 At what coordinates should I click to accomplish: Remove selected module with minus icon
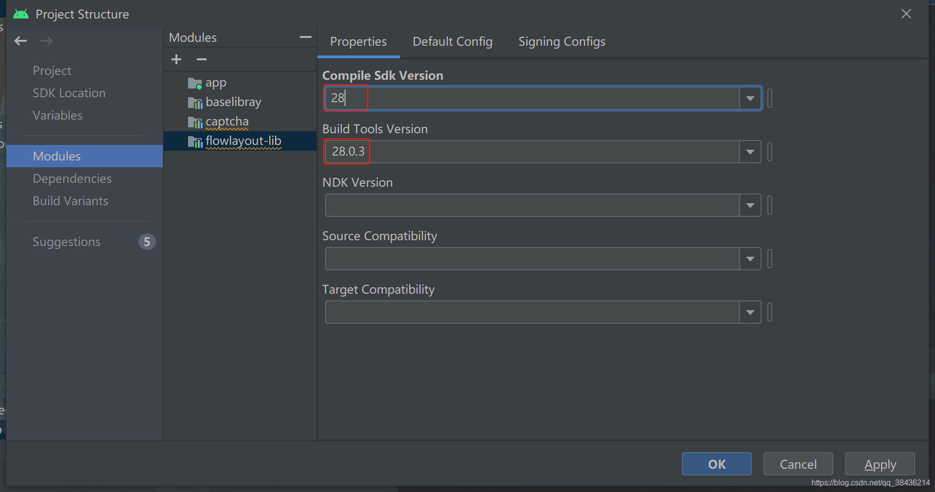tap(202, 59)
